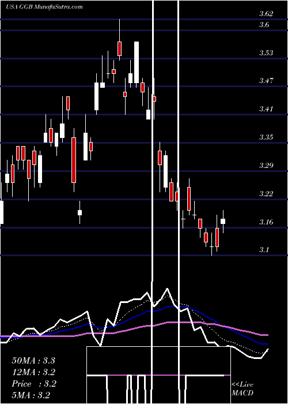Select the 3.62 price axis label
Screen dimensions: 288x404
pyautogui.click(x=266, y=14)
